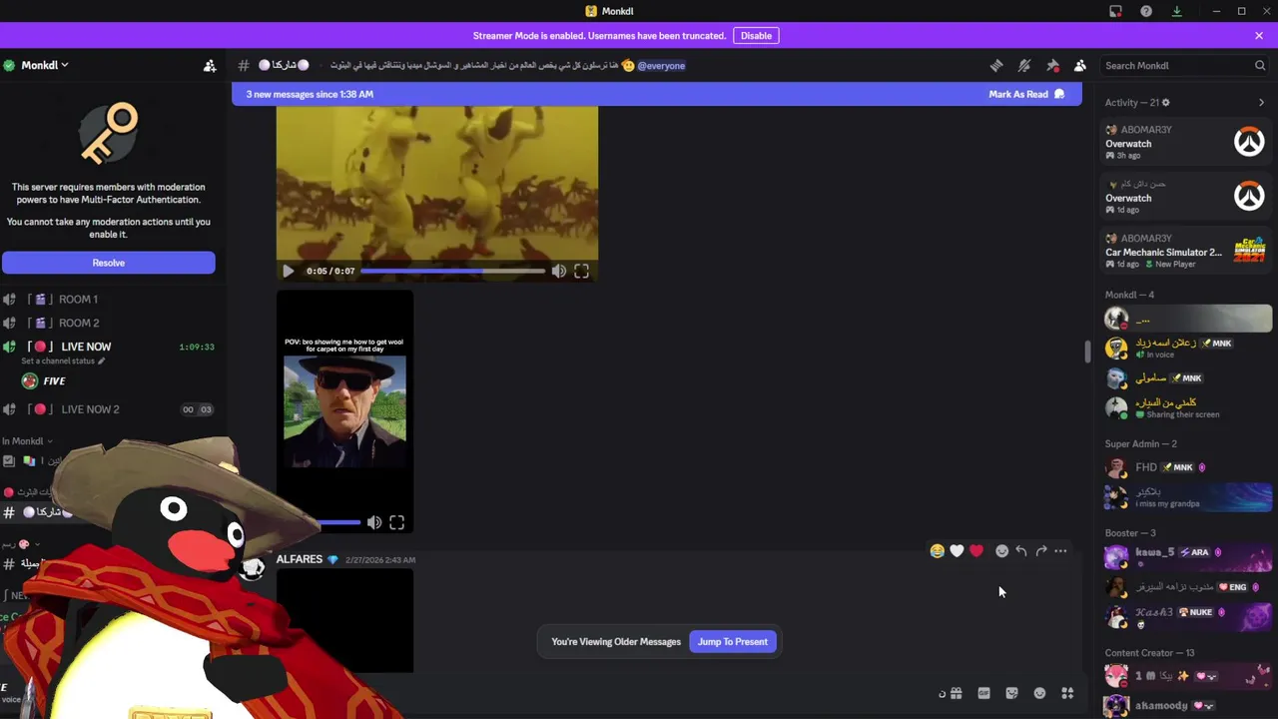Seek the yellow dancing video progress bar

[x=452, y=271]
